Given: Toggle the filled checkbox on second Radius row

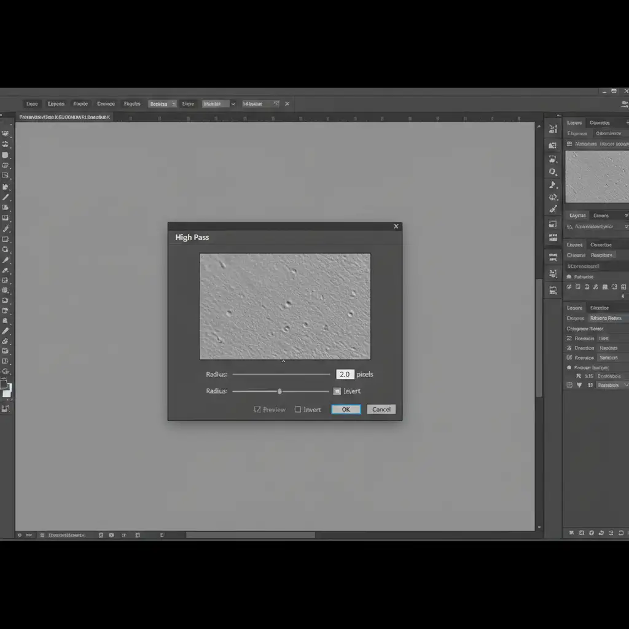Looking at the screenshot, I should click(337, 391).
